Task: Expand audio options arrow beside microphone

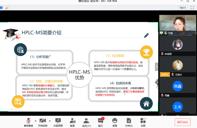Action: [x=35, y=121]
